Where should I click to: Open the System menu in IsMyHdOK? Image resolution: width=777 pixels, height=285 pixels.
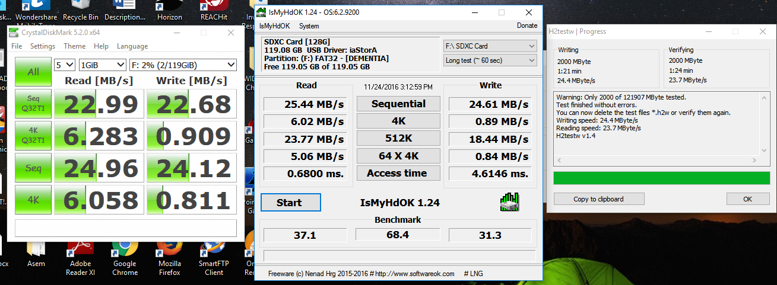(309, 26)
